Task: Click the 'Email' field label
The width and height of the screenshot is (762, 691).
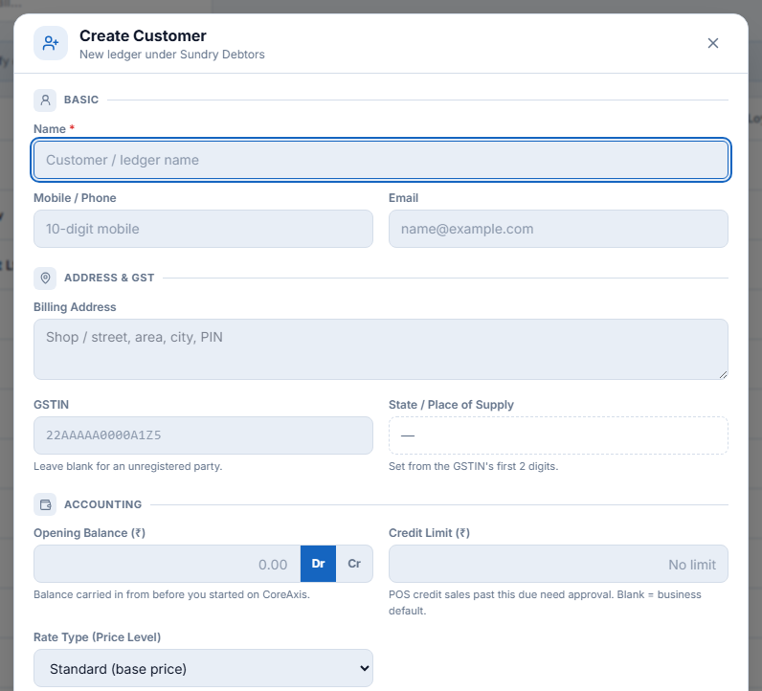Action: click(403, 198)
